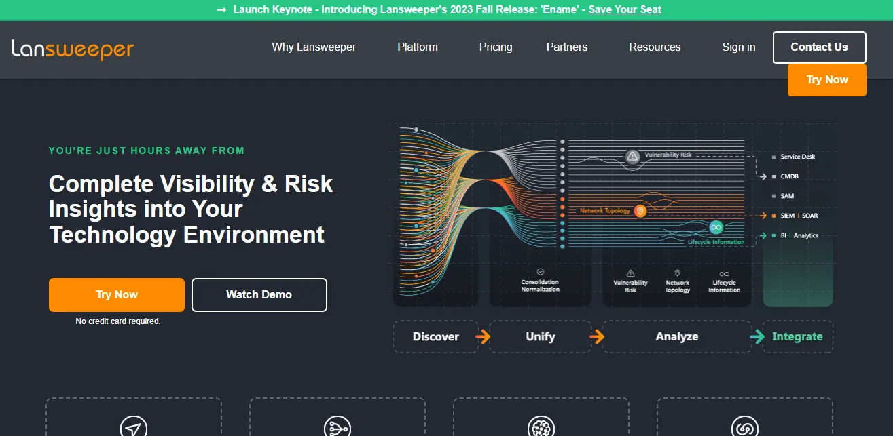Open the Platform menu
This screenshot has width=893, height=436.
pyautogui.click(x=418, y=47)
